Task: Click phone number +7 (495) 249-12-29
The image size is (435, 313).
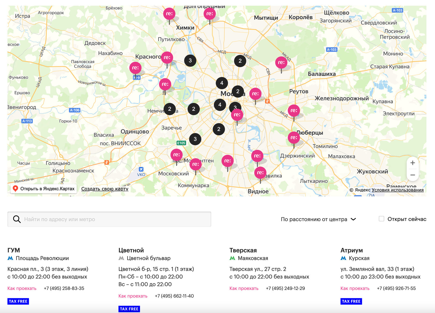Action: pyautogui.click(x=285, y=288)
